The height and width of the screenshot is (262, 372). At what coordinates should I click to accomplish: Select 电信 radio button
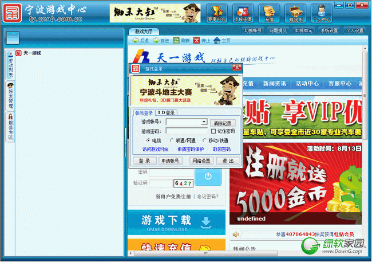point(148,140)
